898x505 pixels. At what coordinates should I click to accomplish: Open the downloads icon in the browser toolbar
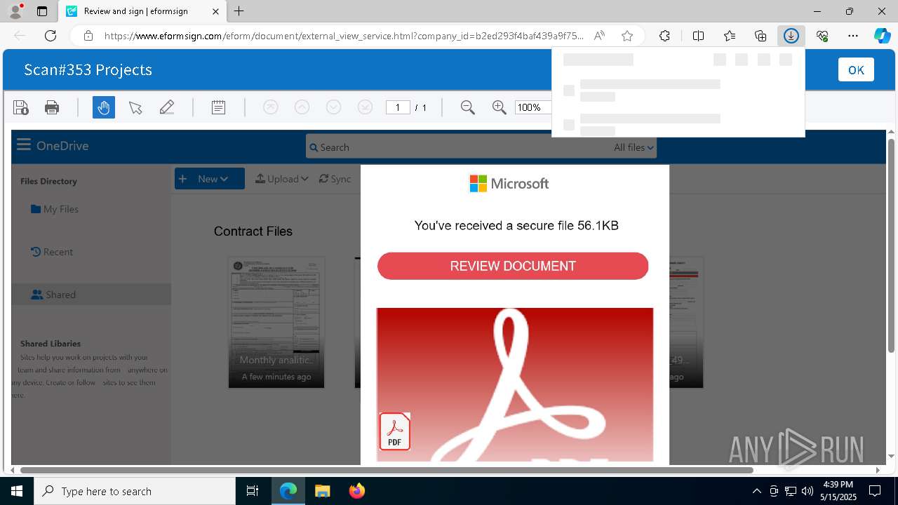point(791,36)
